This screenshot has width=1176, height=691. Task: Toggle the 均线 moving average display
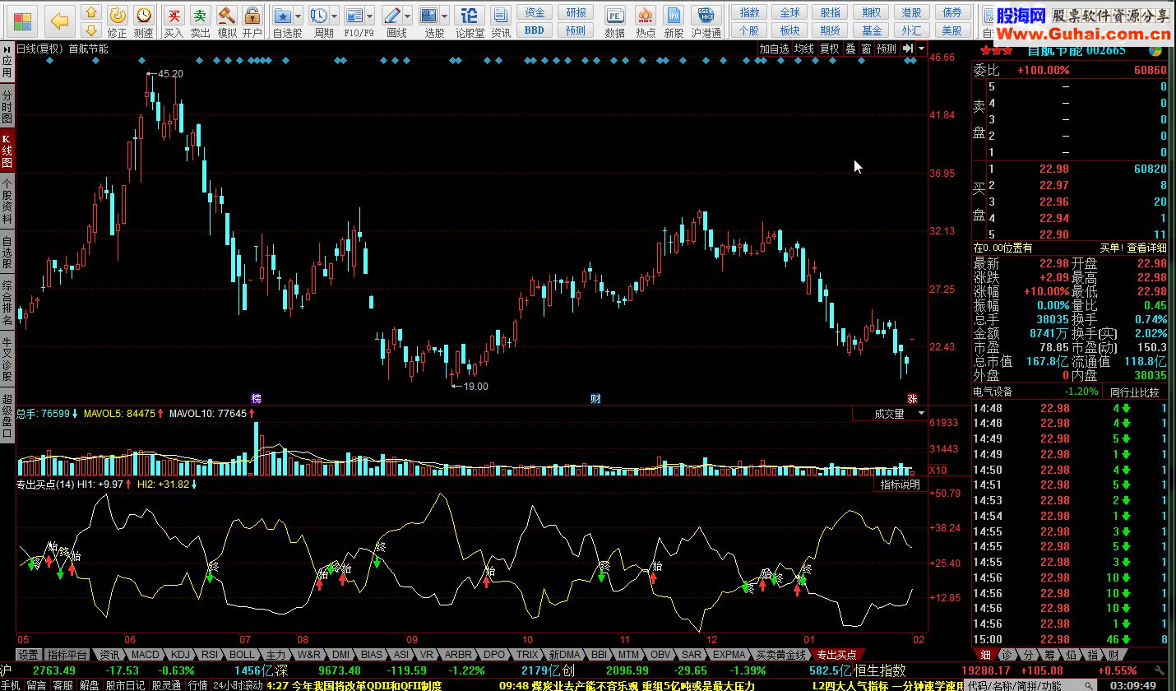click(803, 49)
